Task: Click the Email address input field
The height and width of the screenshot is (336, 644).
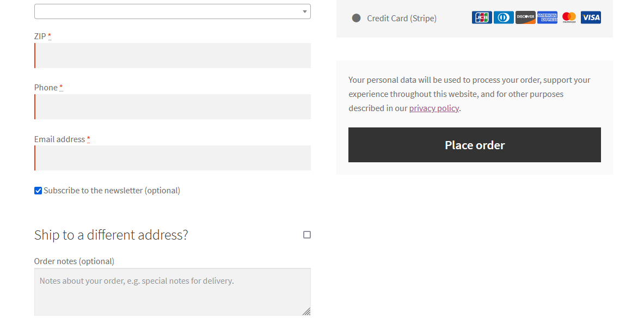Action: pos(173,158)
